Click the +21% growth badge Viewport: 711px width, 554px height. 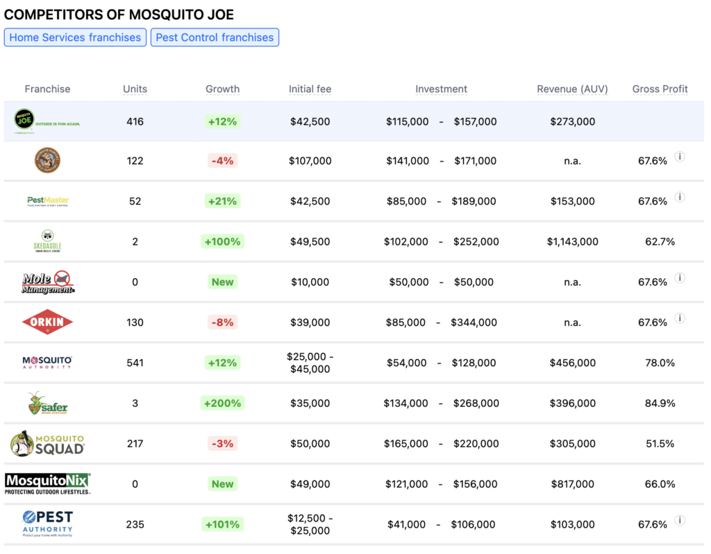click(222, 201)
